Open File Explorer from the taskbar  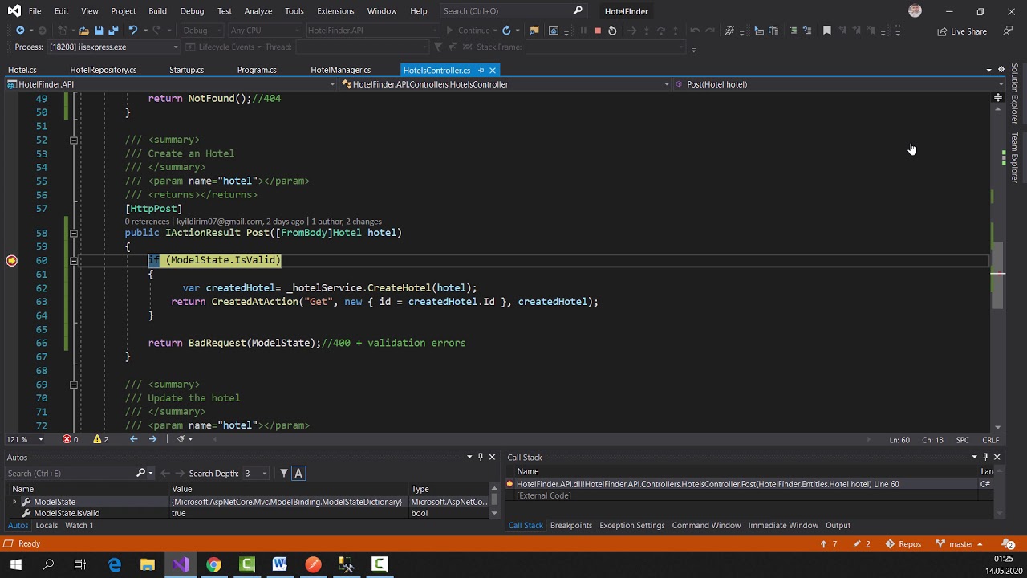tap(148, 565)
